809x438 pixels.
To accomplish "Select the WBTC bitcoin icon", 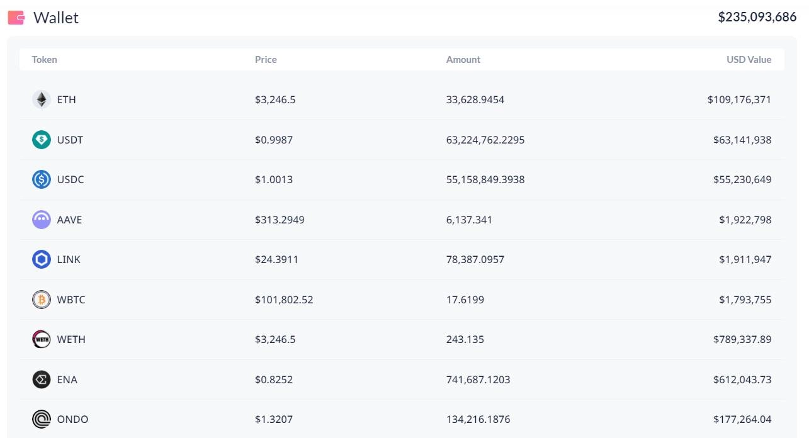I will click(42, 300).
